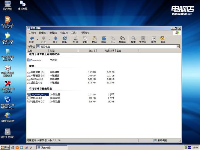Click the second quick launch icon
The width and height of the screenshot is (200, 150).
[x=17, y=148]
